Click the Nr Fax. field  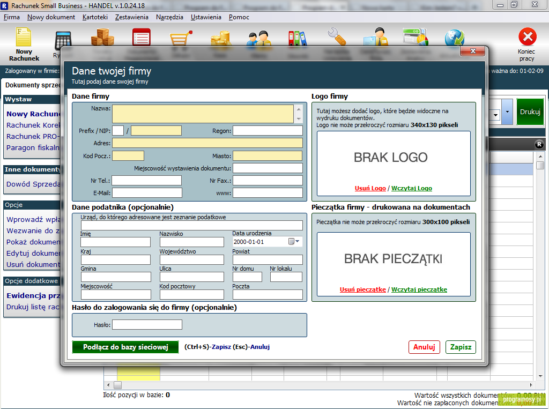coord(268,180)
